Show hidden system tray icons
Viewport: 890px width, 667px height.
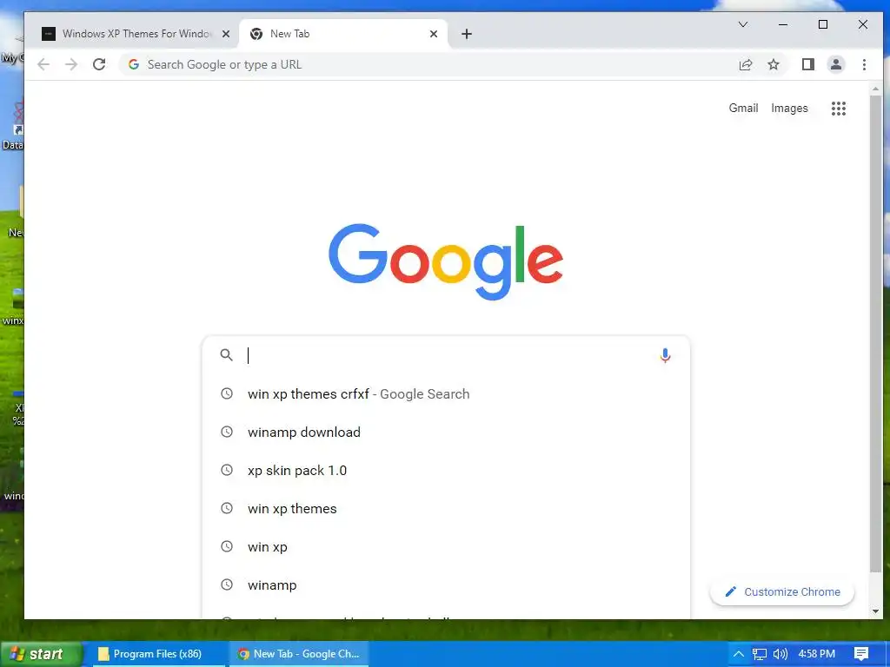pyautogui.click(x=739, y=654)
